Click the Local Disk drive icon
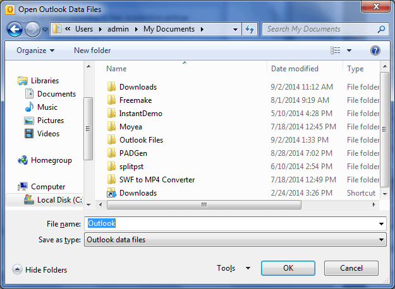This screenshot has width=395, height=289. click(x=28, y=199)
